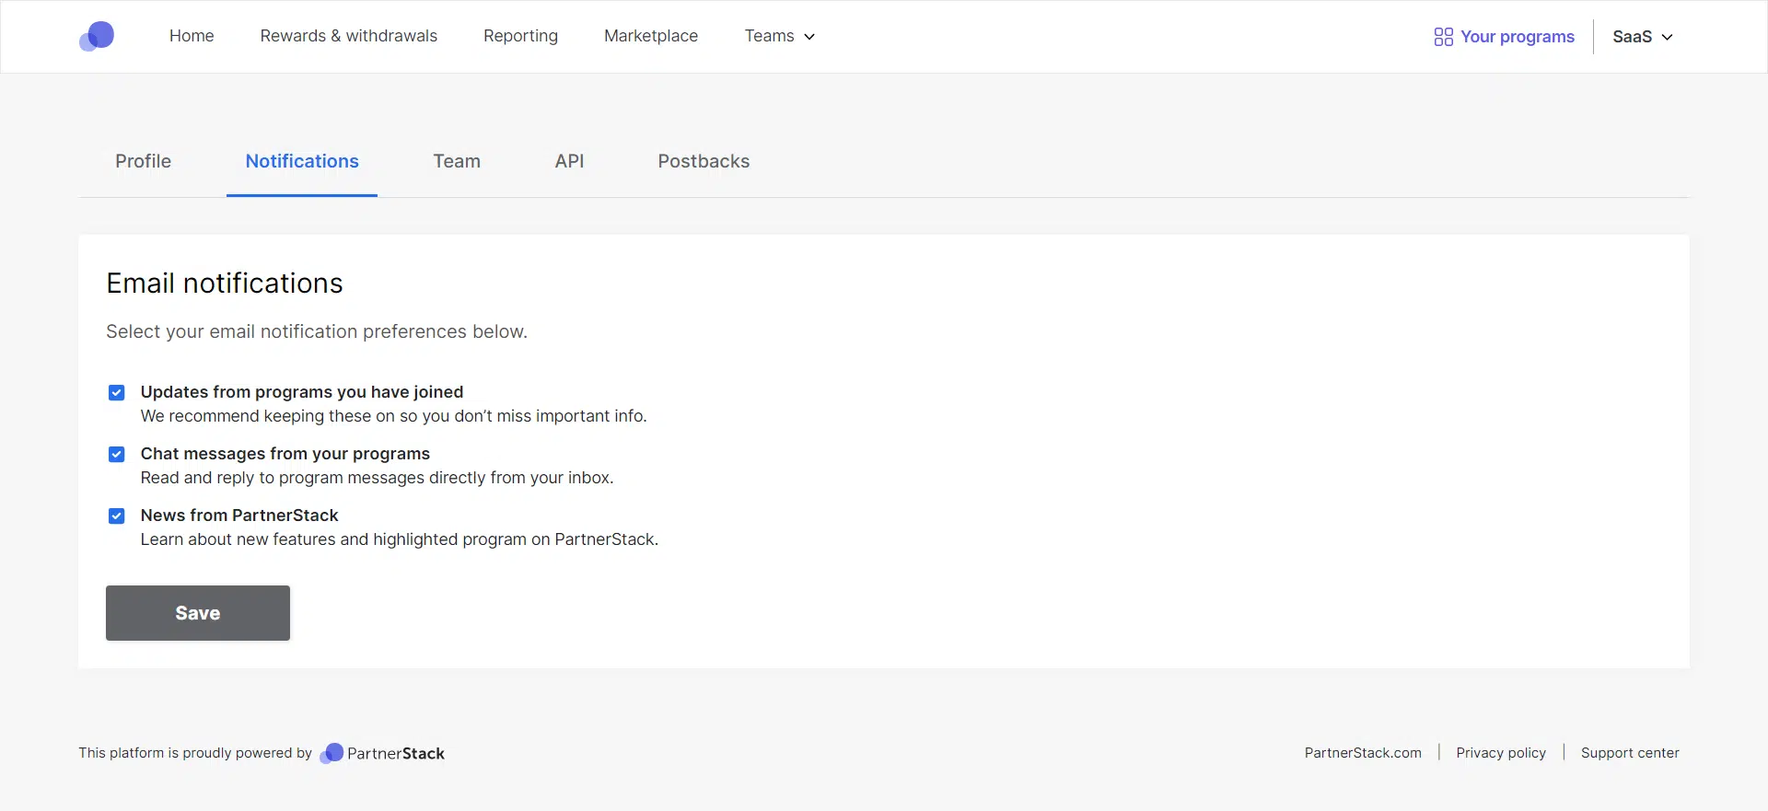Image resolution: width=1768 pixels, height=811 pixels.
Task: Open Rewards & withdrawals page
Action: 348,36
